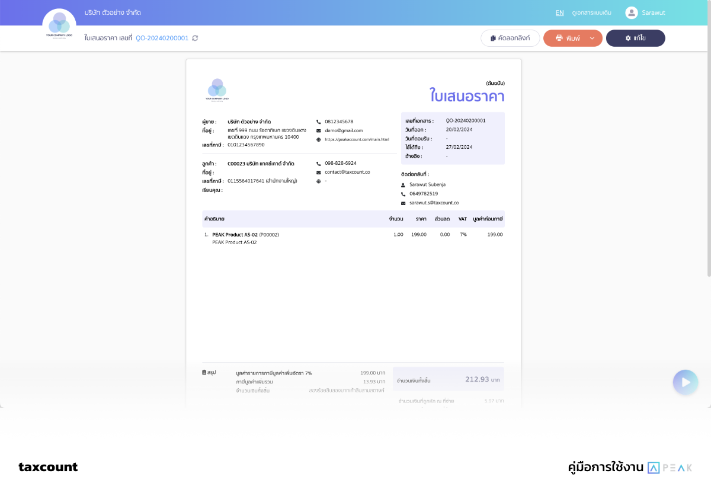Click the printer icon in the print button
This screenshot has width=711, height=486.
tap(559, 38)
